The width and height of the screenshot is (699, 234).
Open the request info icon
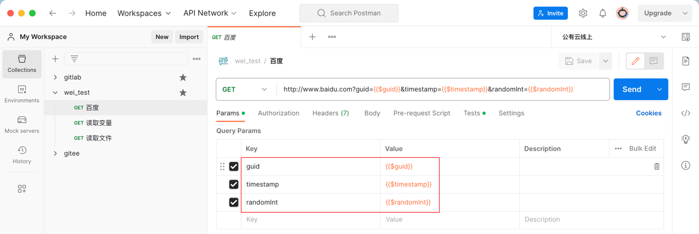coord(686,165)
